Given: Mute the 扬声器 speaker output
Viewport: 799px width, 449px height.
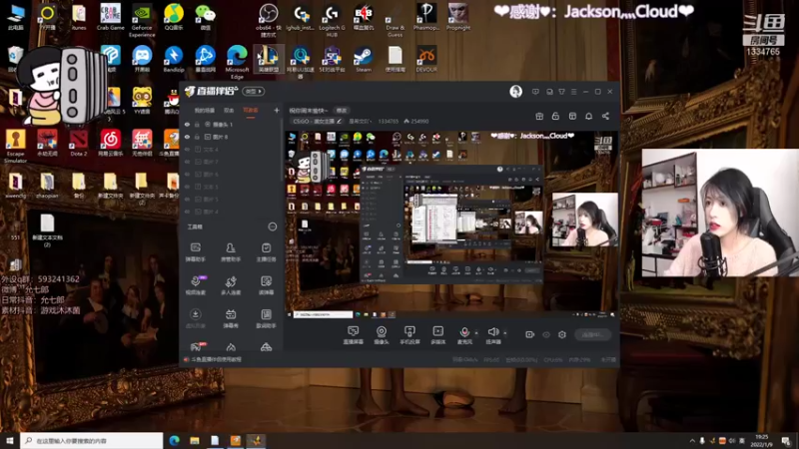Looking at the screenshot, I should pos(492,335).
